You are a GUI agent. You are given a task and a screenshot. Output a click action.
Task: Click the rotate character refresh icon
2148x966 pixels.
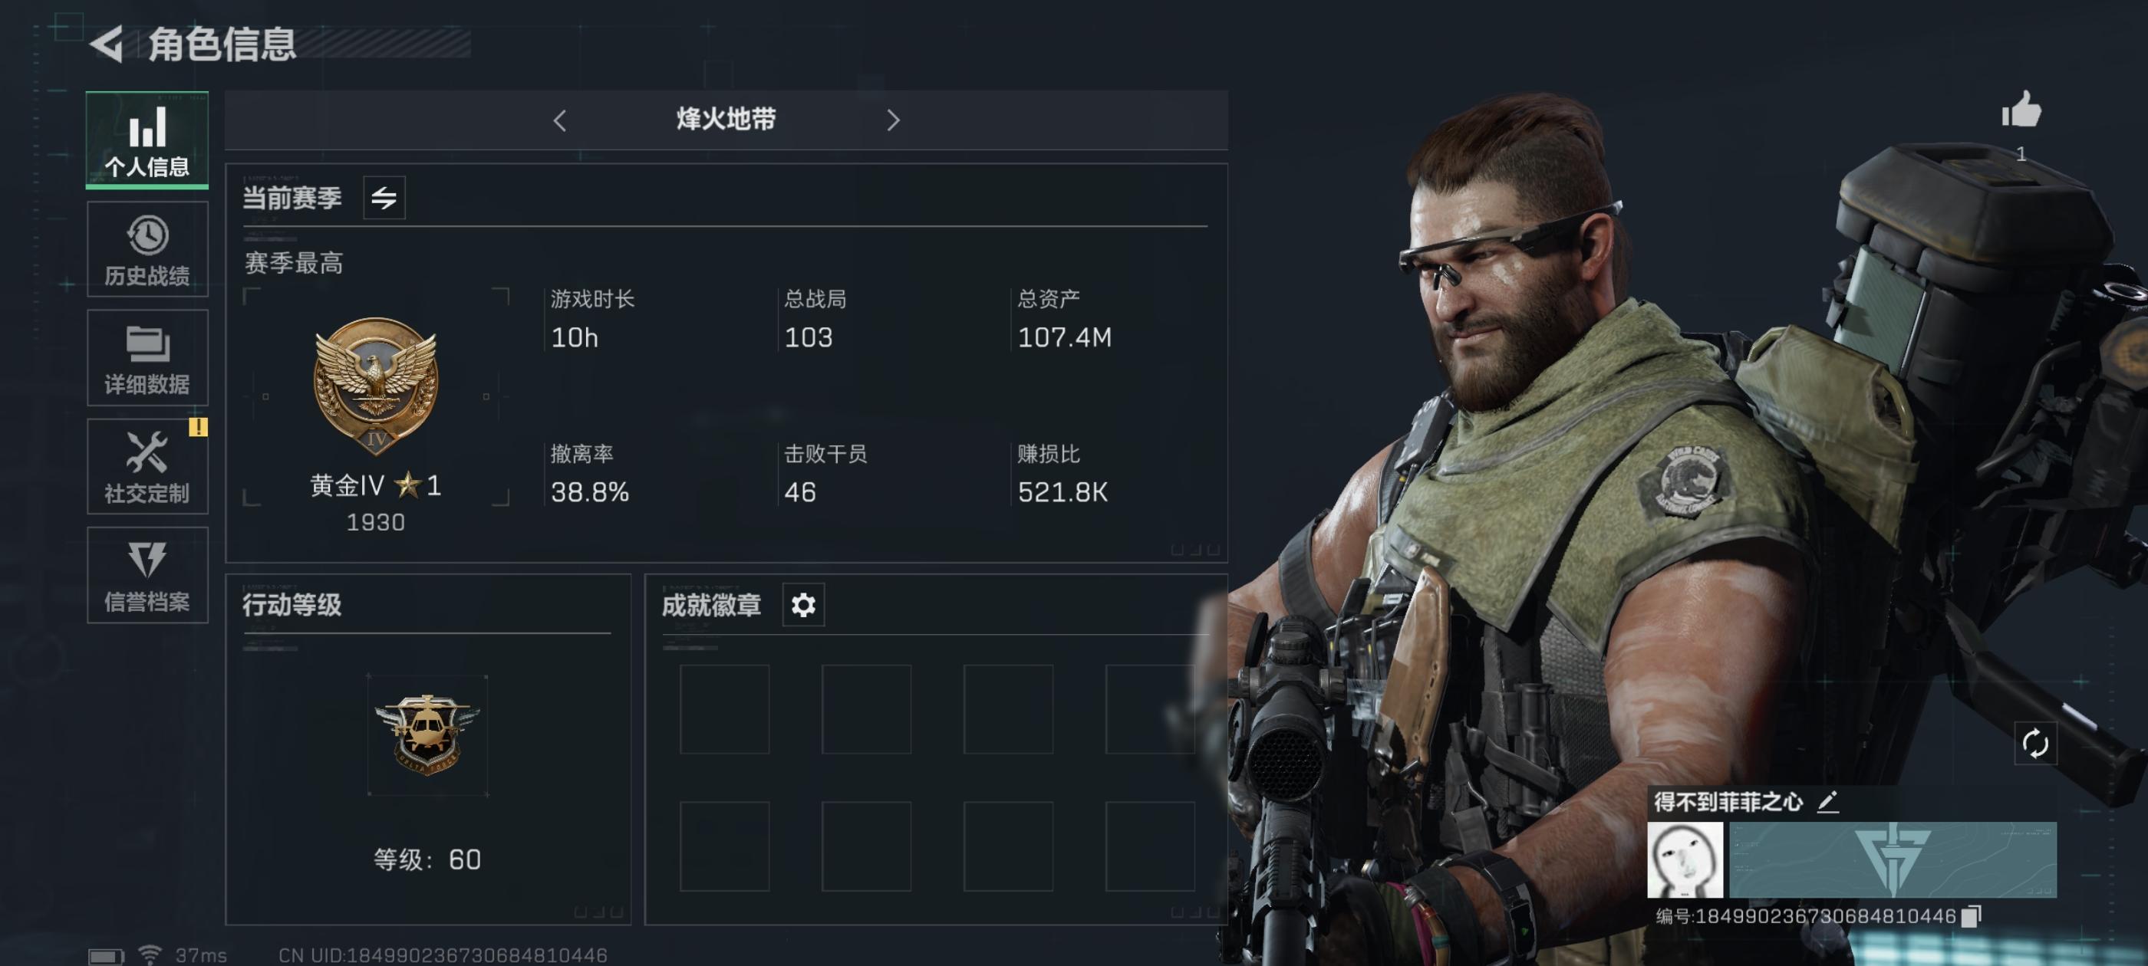click(x=2034, y=744)
